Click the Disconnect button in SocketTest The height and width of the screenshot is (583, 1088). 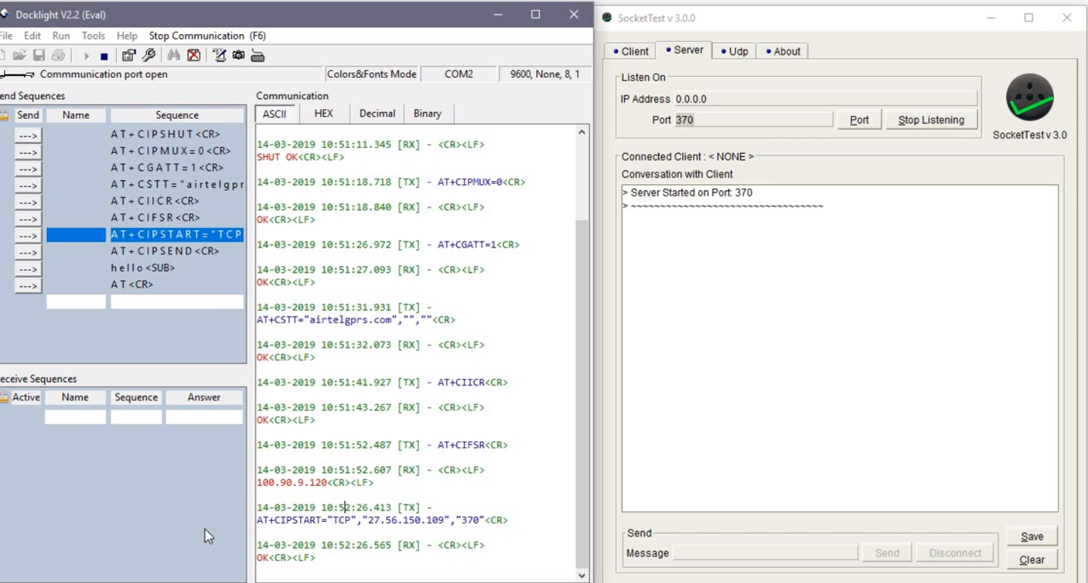point(955,553)
